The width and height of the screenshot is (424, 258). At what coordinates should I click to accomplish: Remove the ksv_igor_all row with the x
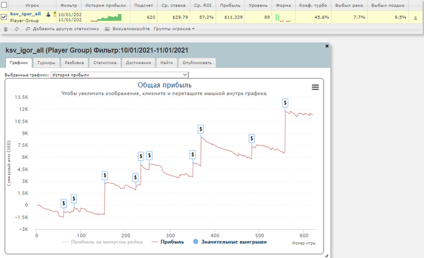point(416,18)
